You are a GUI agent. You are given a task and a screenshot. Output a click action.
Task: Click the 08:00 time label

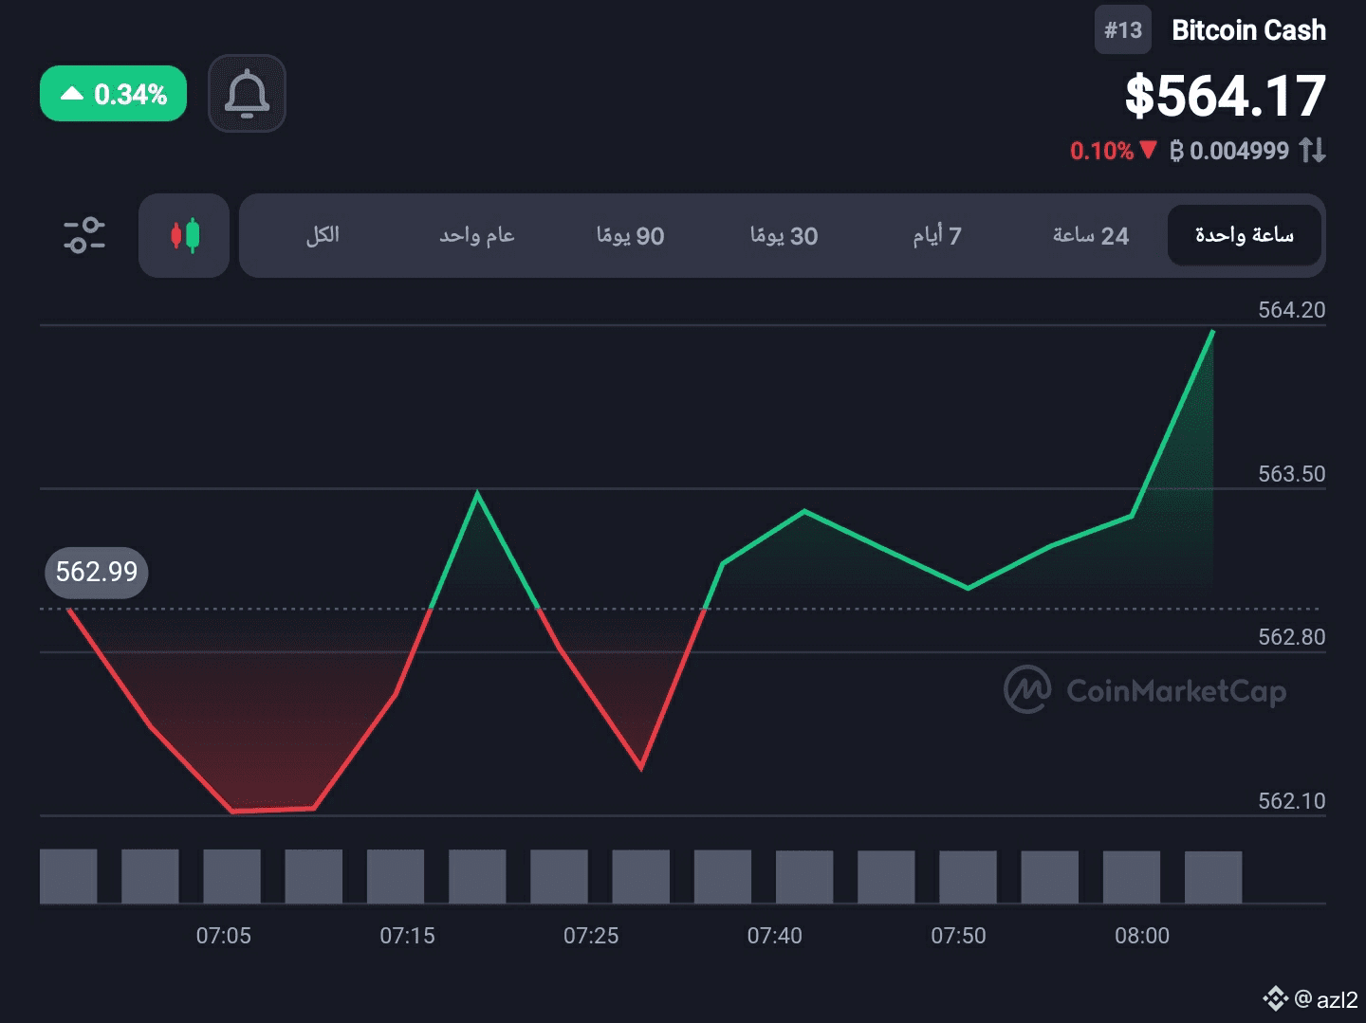(x=1142, y=936)
